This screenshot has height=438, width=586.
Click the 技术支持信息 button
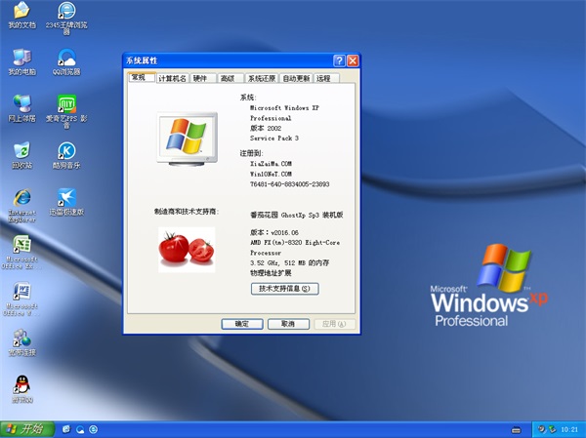tap(285, 289)
